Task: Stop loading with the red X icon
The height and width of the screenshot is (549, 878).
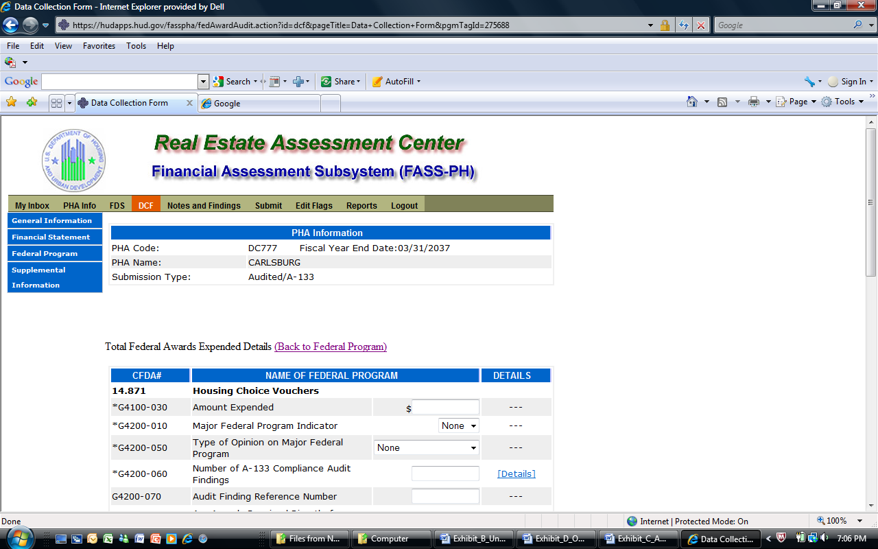Action: tap(701, 25)
